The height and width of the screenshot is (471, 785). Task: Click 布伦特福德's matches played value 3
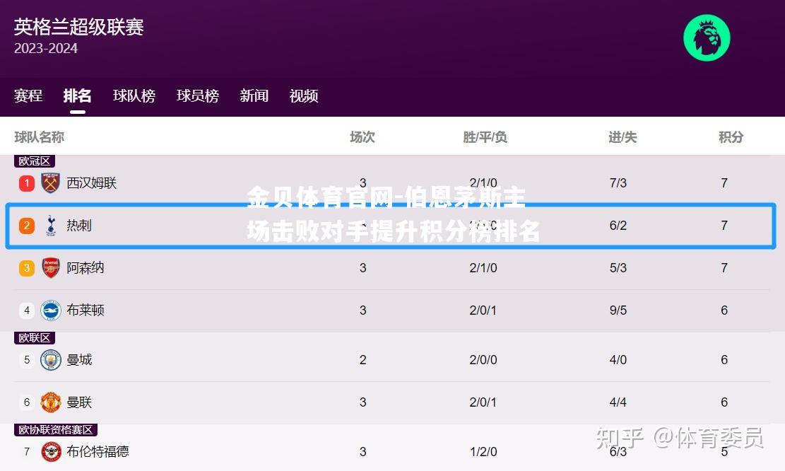coord(363,451)
